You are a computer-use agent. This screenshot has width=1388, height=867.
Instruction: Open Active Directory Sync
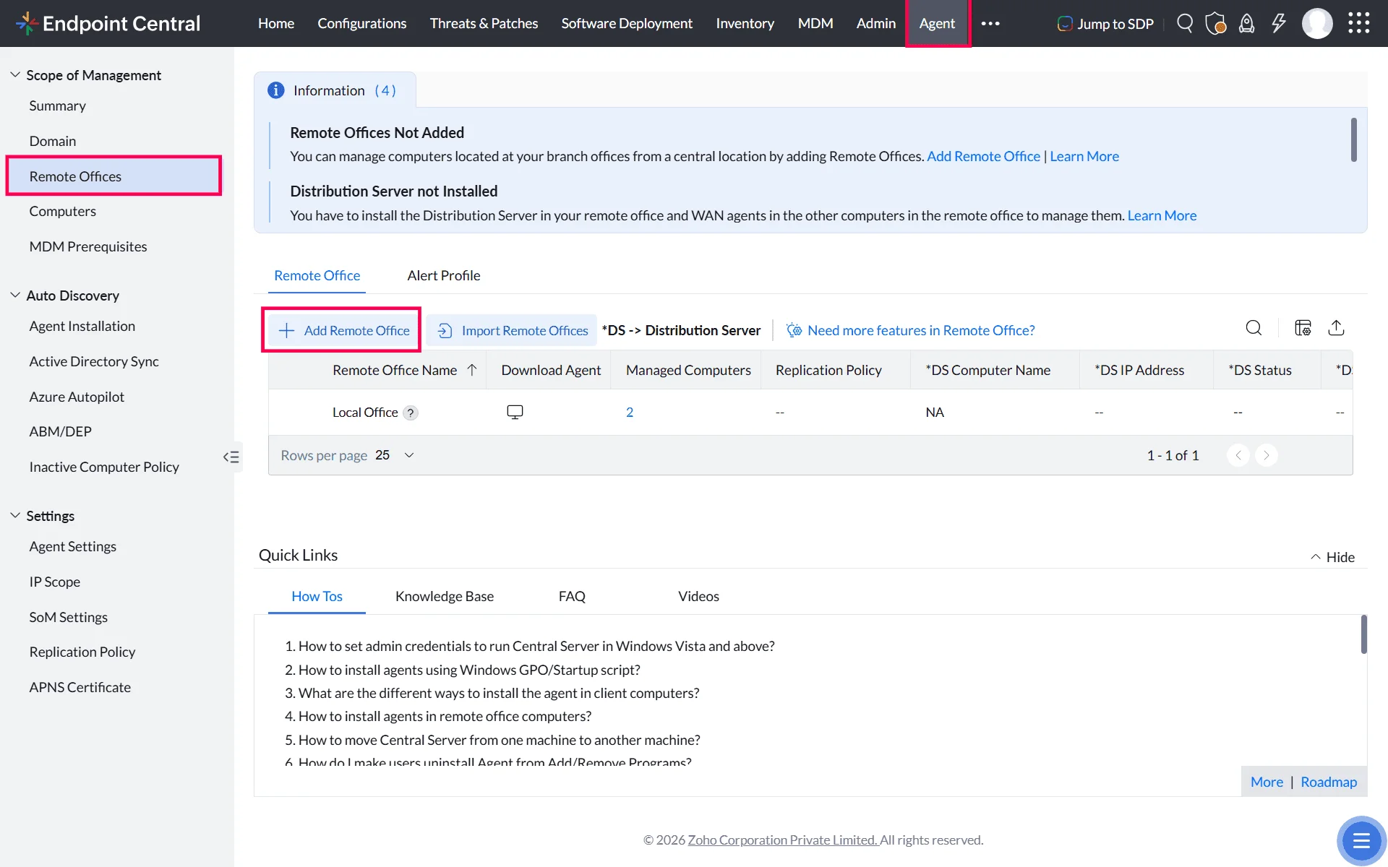[x=94, y=361]
